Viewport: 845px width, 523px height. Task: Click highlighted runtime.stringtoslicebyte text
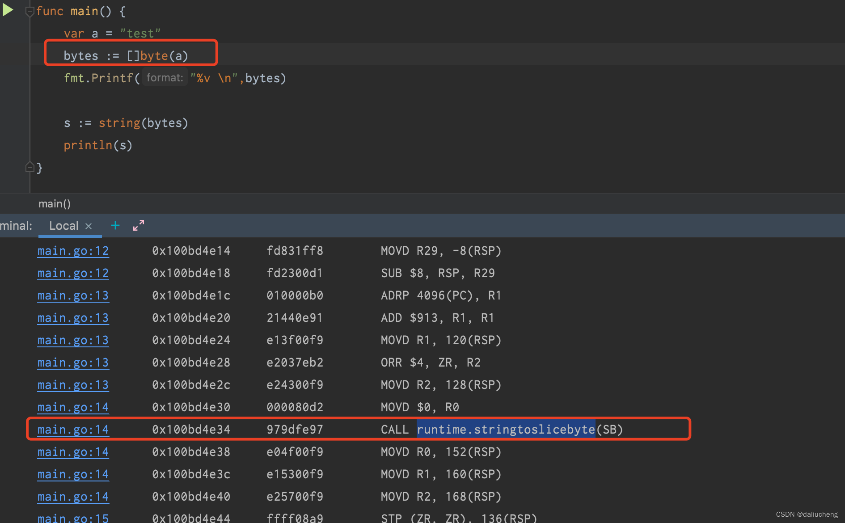(x=506, y=430)
